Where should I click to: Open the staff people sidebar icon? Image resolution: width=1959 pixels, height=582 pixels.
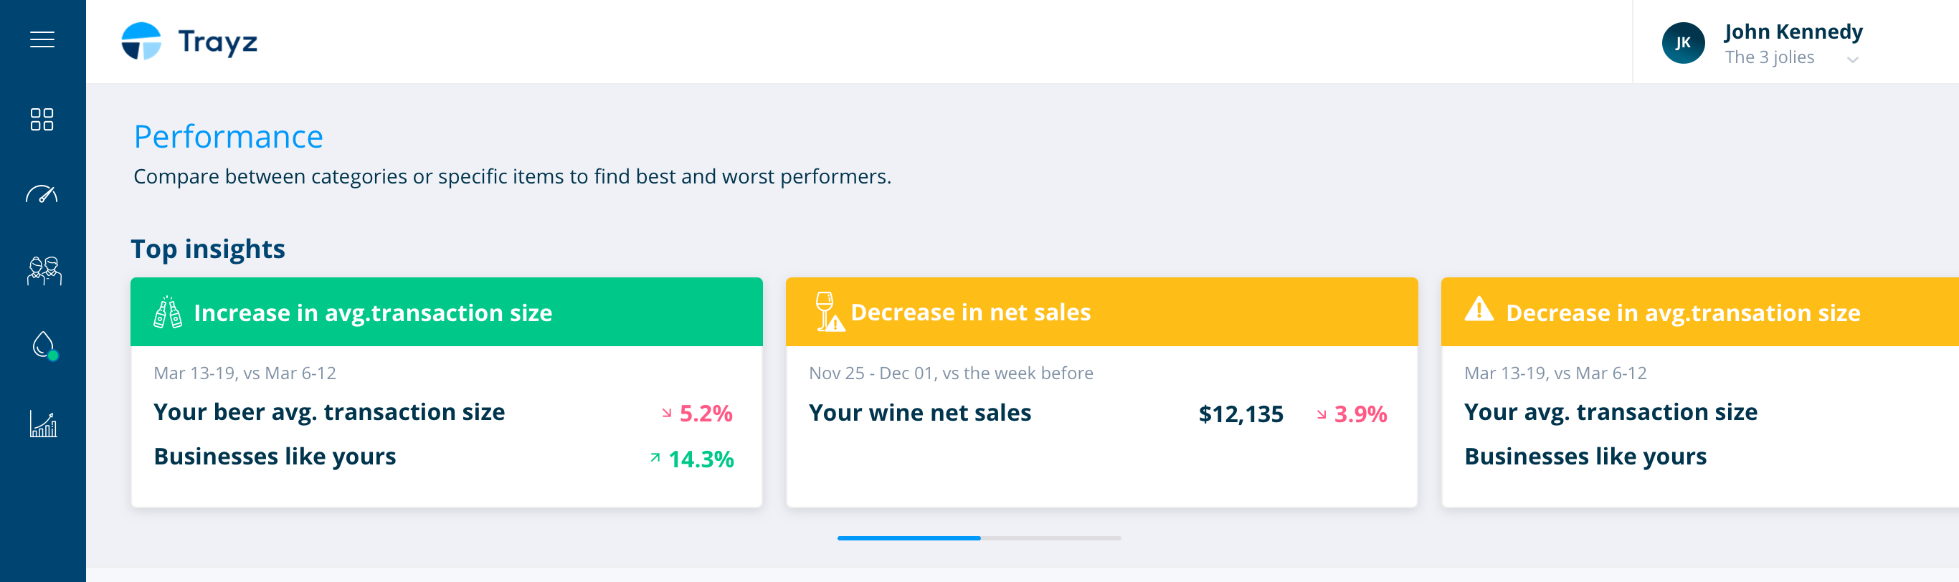pos(44,270)
